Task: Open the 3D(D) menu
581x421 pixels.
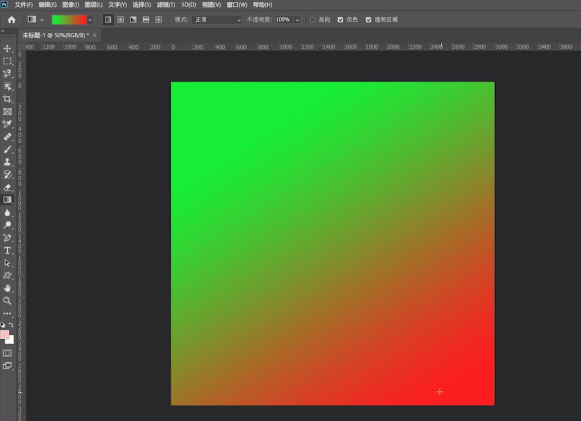Action: (188, 5)
